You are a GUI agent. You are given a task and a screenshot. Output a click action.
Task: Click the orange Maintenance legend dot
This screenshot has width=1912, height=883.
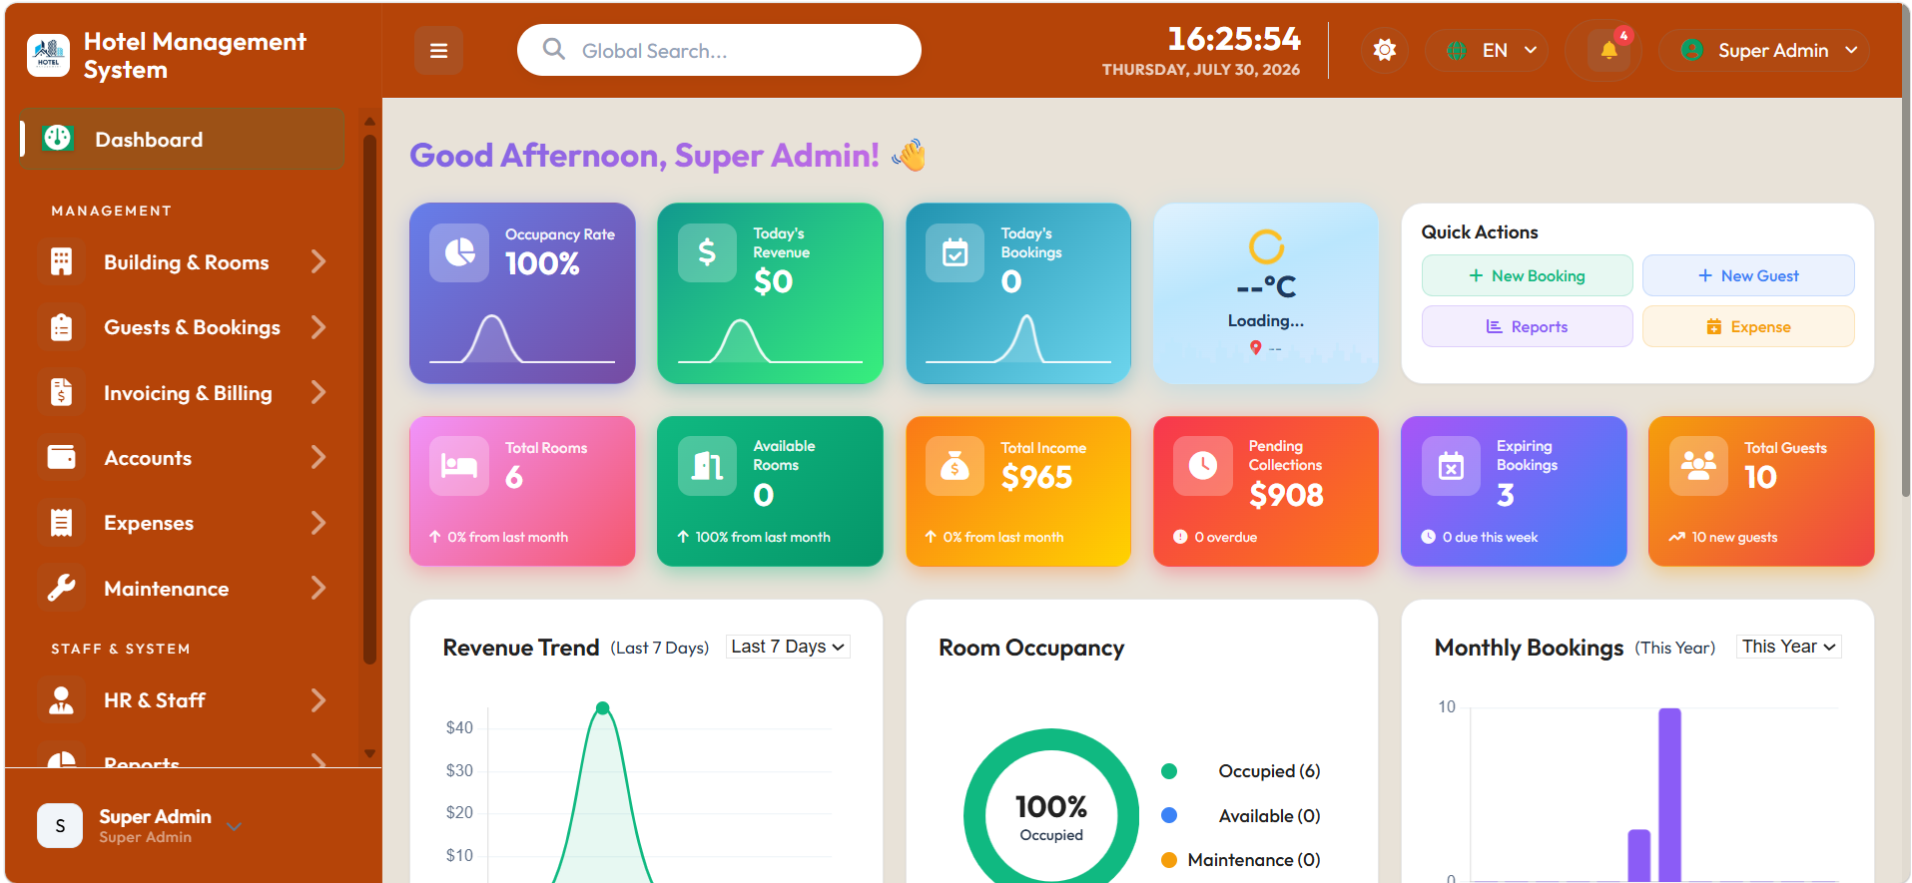(x=1169, y=860)
